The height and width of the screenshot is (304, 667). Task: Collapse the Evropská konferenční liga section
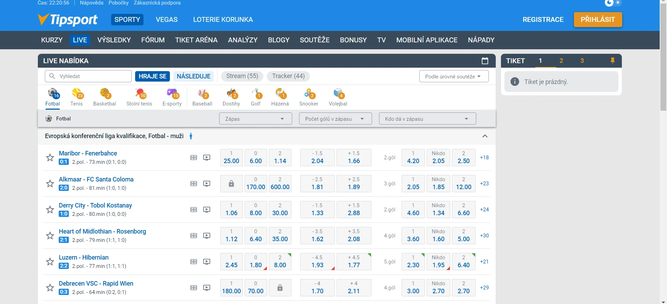point(485,136)
